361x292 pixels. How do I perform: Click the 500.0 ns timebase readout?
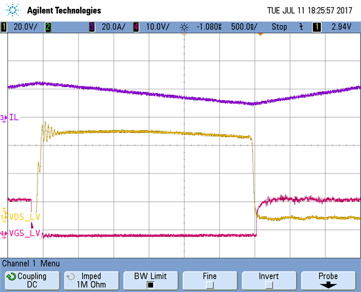coord(244,26)
